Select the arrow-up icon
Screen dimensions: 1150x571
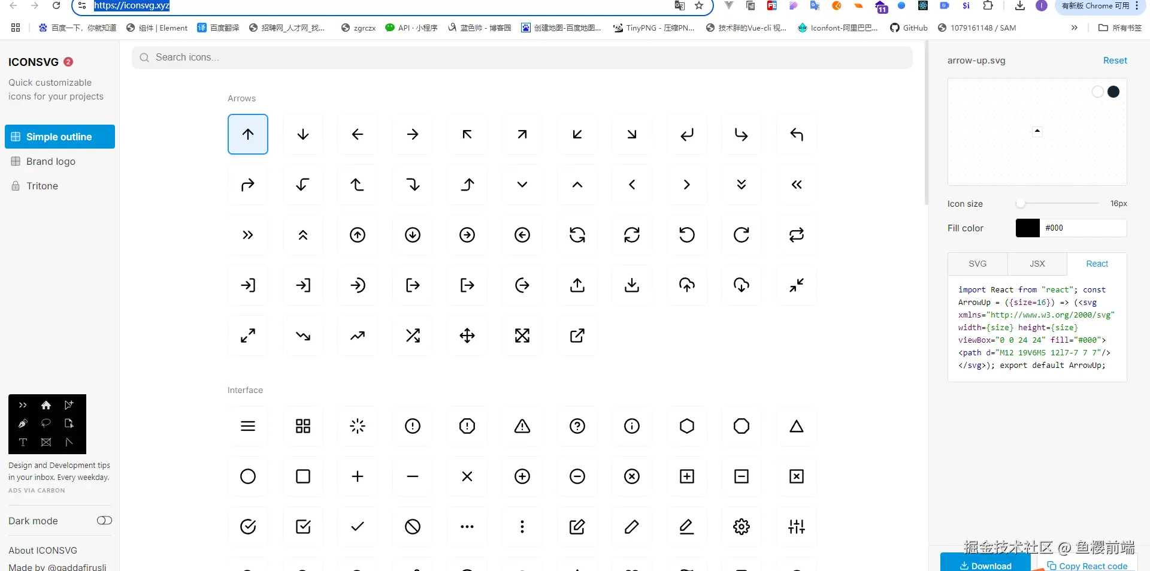pyautogui.click(x=248, y=134)
